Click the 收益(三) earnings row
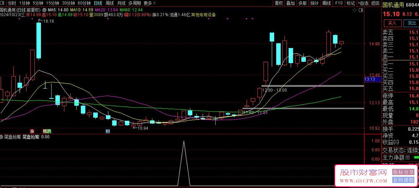Image resolution: width=419 pixels, height=188 pixels. (401, 142)
